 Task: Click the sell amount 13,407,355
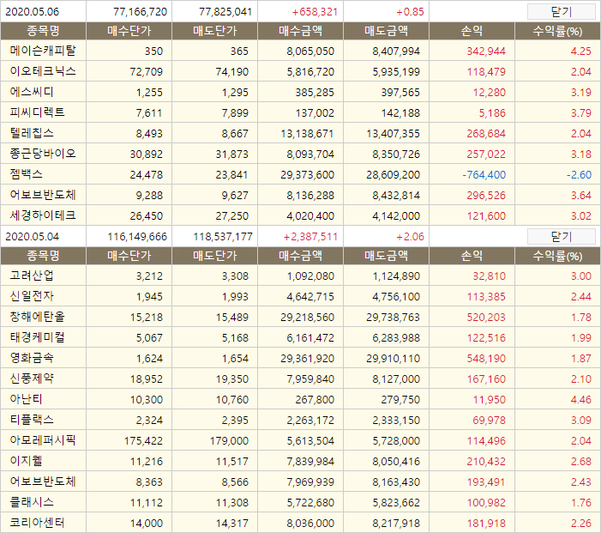[x=393, y=134]
